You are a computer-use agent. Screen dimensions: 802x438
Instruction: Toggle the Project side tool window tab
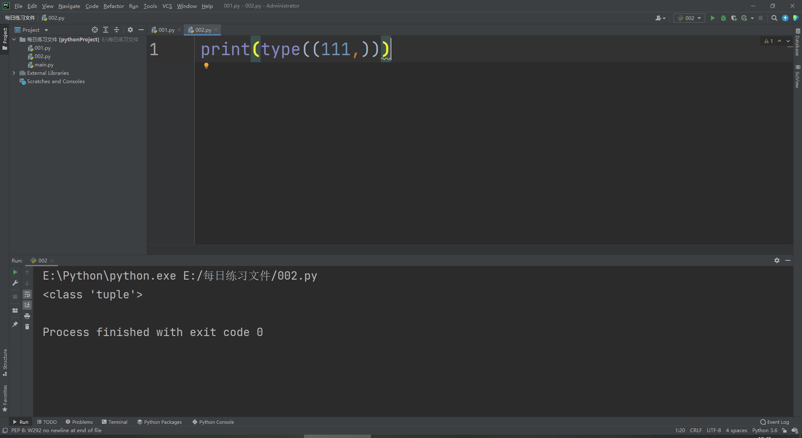[5, 39]
